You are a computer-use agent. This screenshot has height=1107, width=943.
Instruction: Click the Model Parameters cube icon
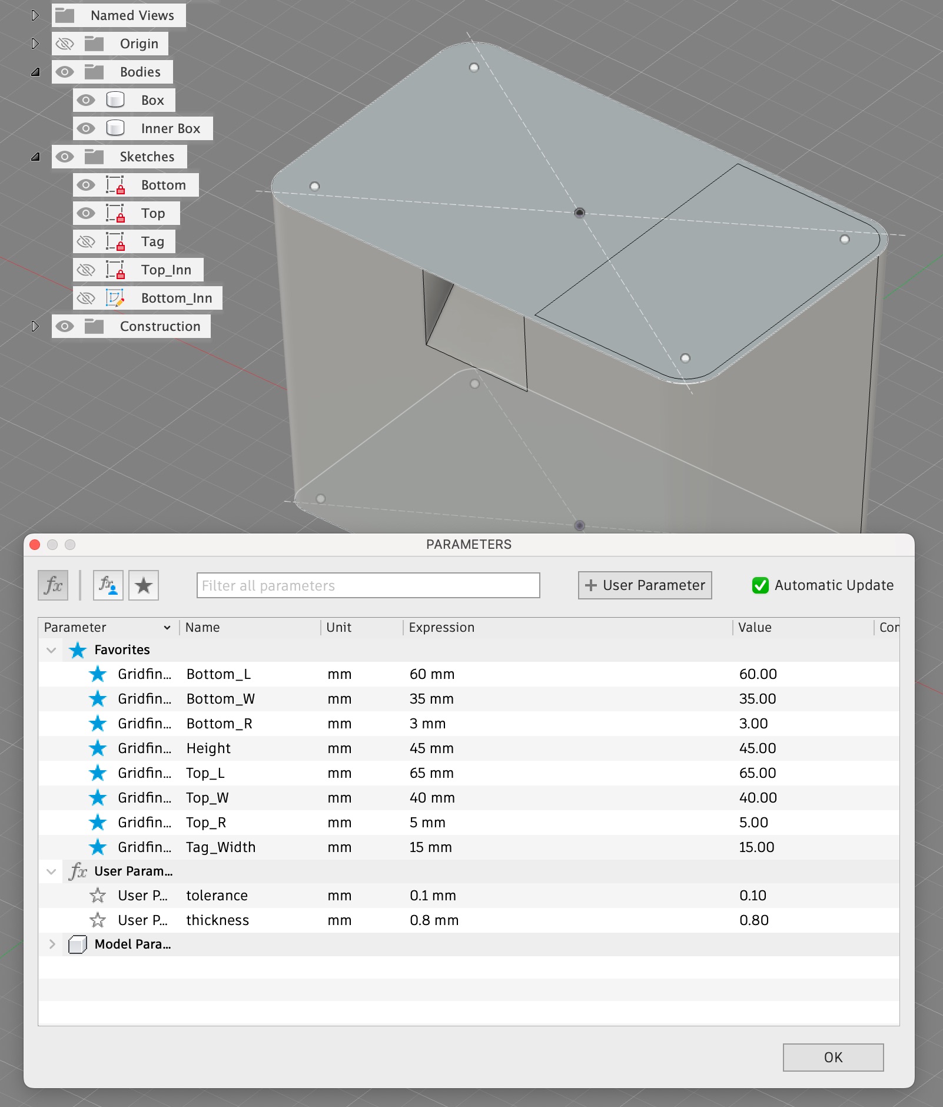click(x=77, y=944)
